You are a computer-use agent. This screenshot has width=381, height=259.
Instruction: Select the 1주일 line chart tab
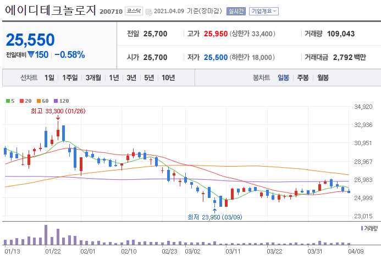tap(70, 78)
